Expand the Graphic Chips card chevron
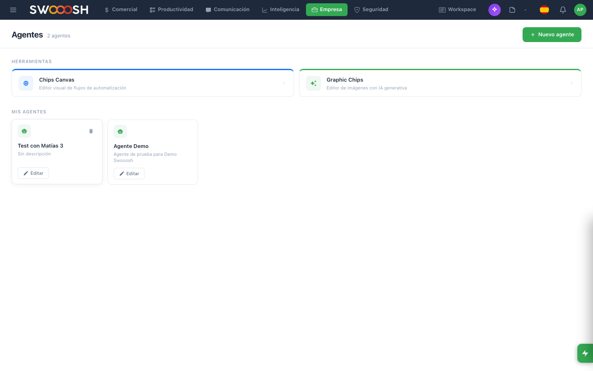 tap(572, 83)
